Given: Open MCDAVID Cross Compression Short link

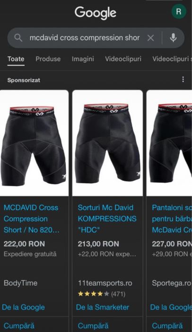Looking at the screenshot, I should pyautogui.click(x=32, y=219).
